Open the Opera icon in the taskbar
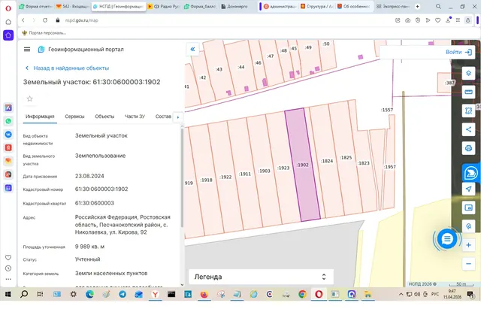The image size is (481, 312). coord(319,295)
